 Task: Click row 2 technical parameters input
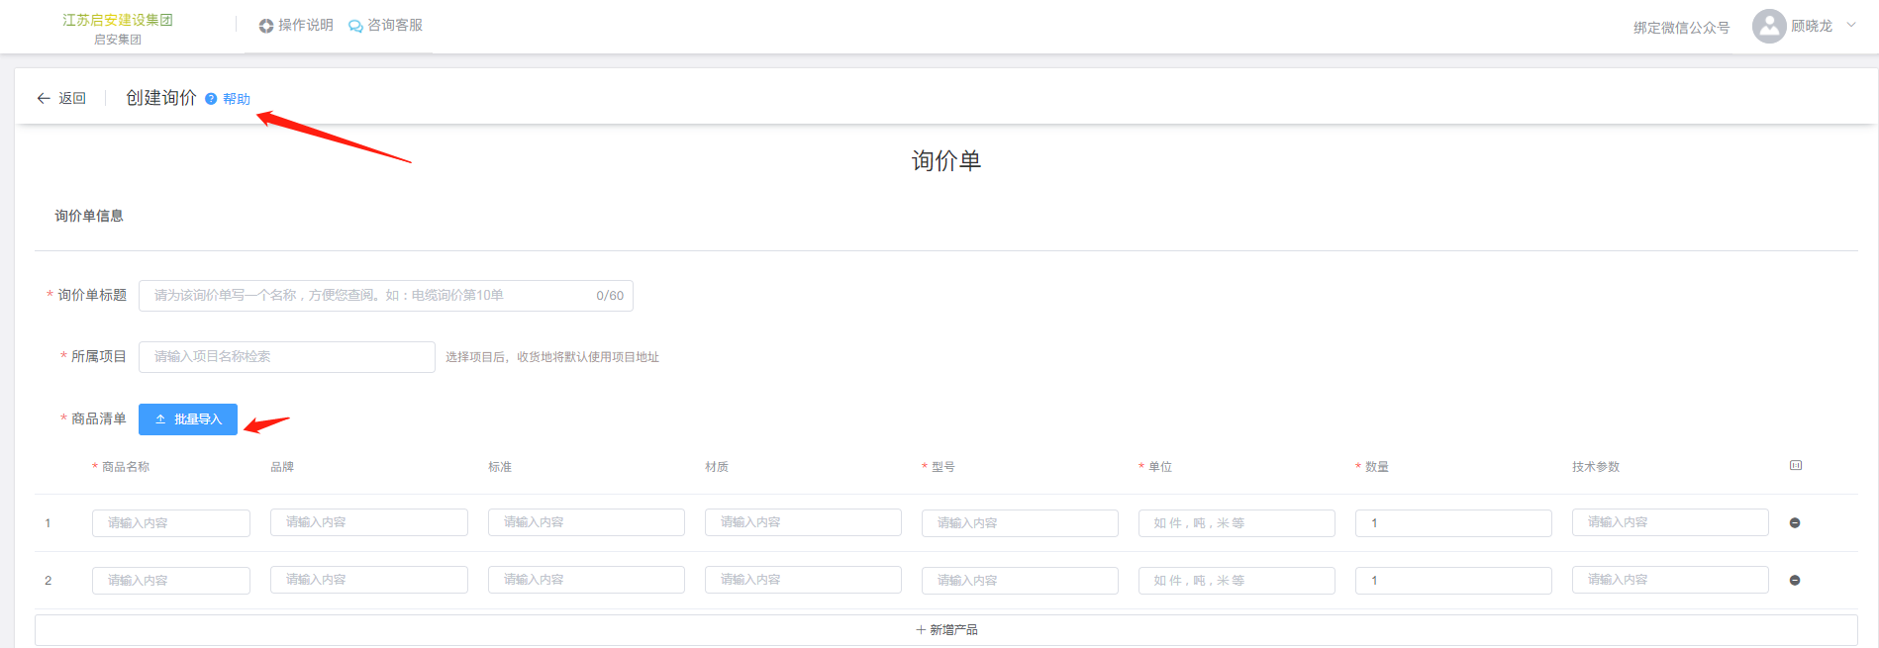[x=1669, y=580]
